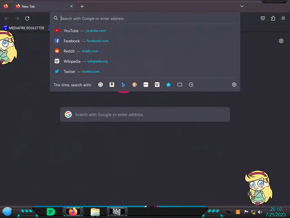Personalize new tab with gear icon
Image resolution: width=290 pixels, height=218 pixels.
281,41
